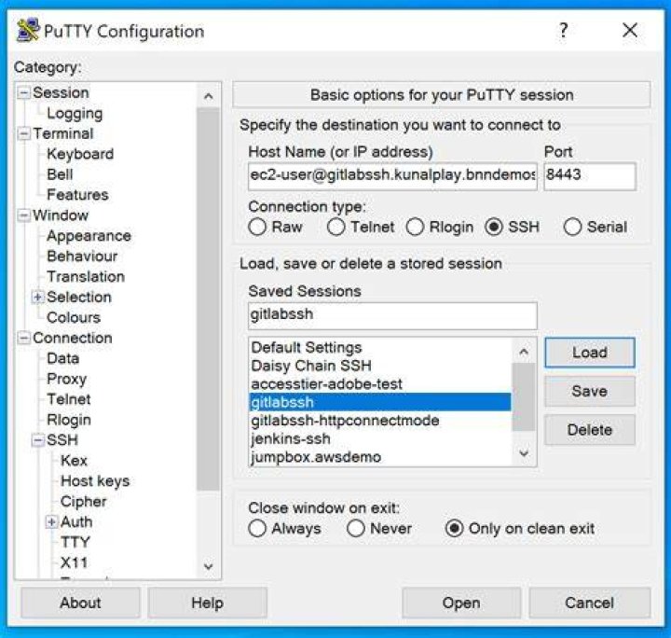Click the Help button
This screenshot has width=671, height=638.
coord(208,603)
